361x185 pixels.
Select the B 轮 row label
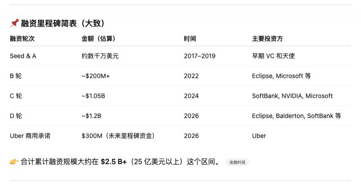click(x=16, y=76)
